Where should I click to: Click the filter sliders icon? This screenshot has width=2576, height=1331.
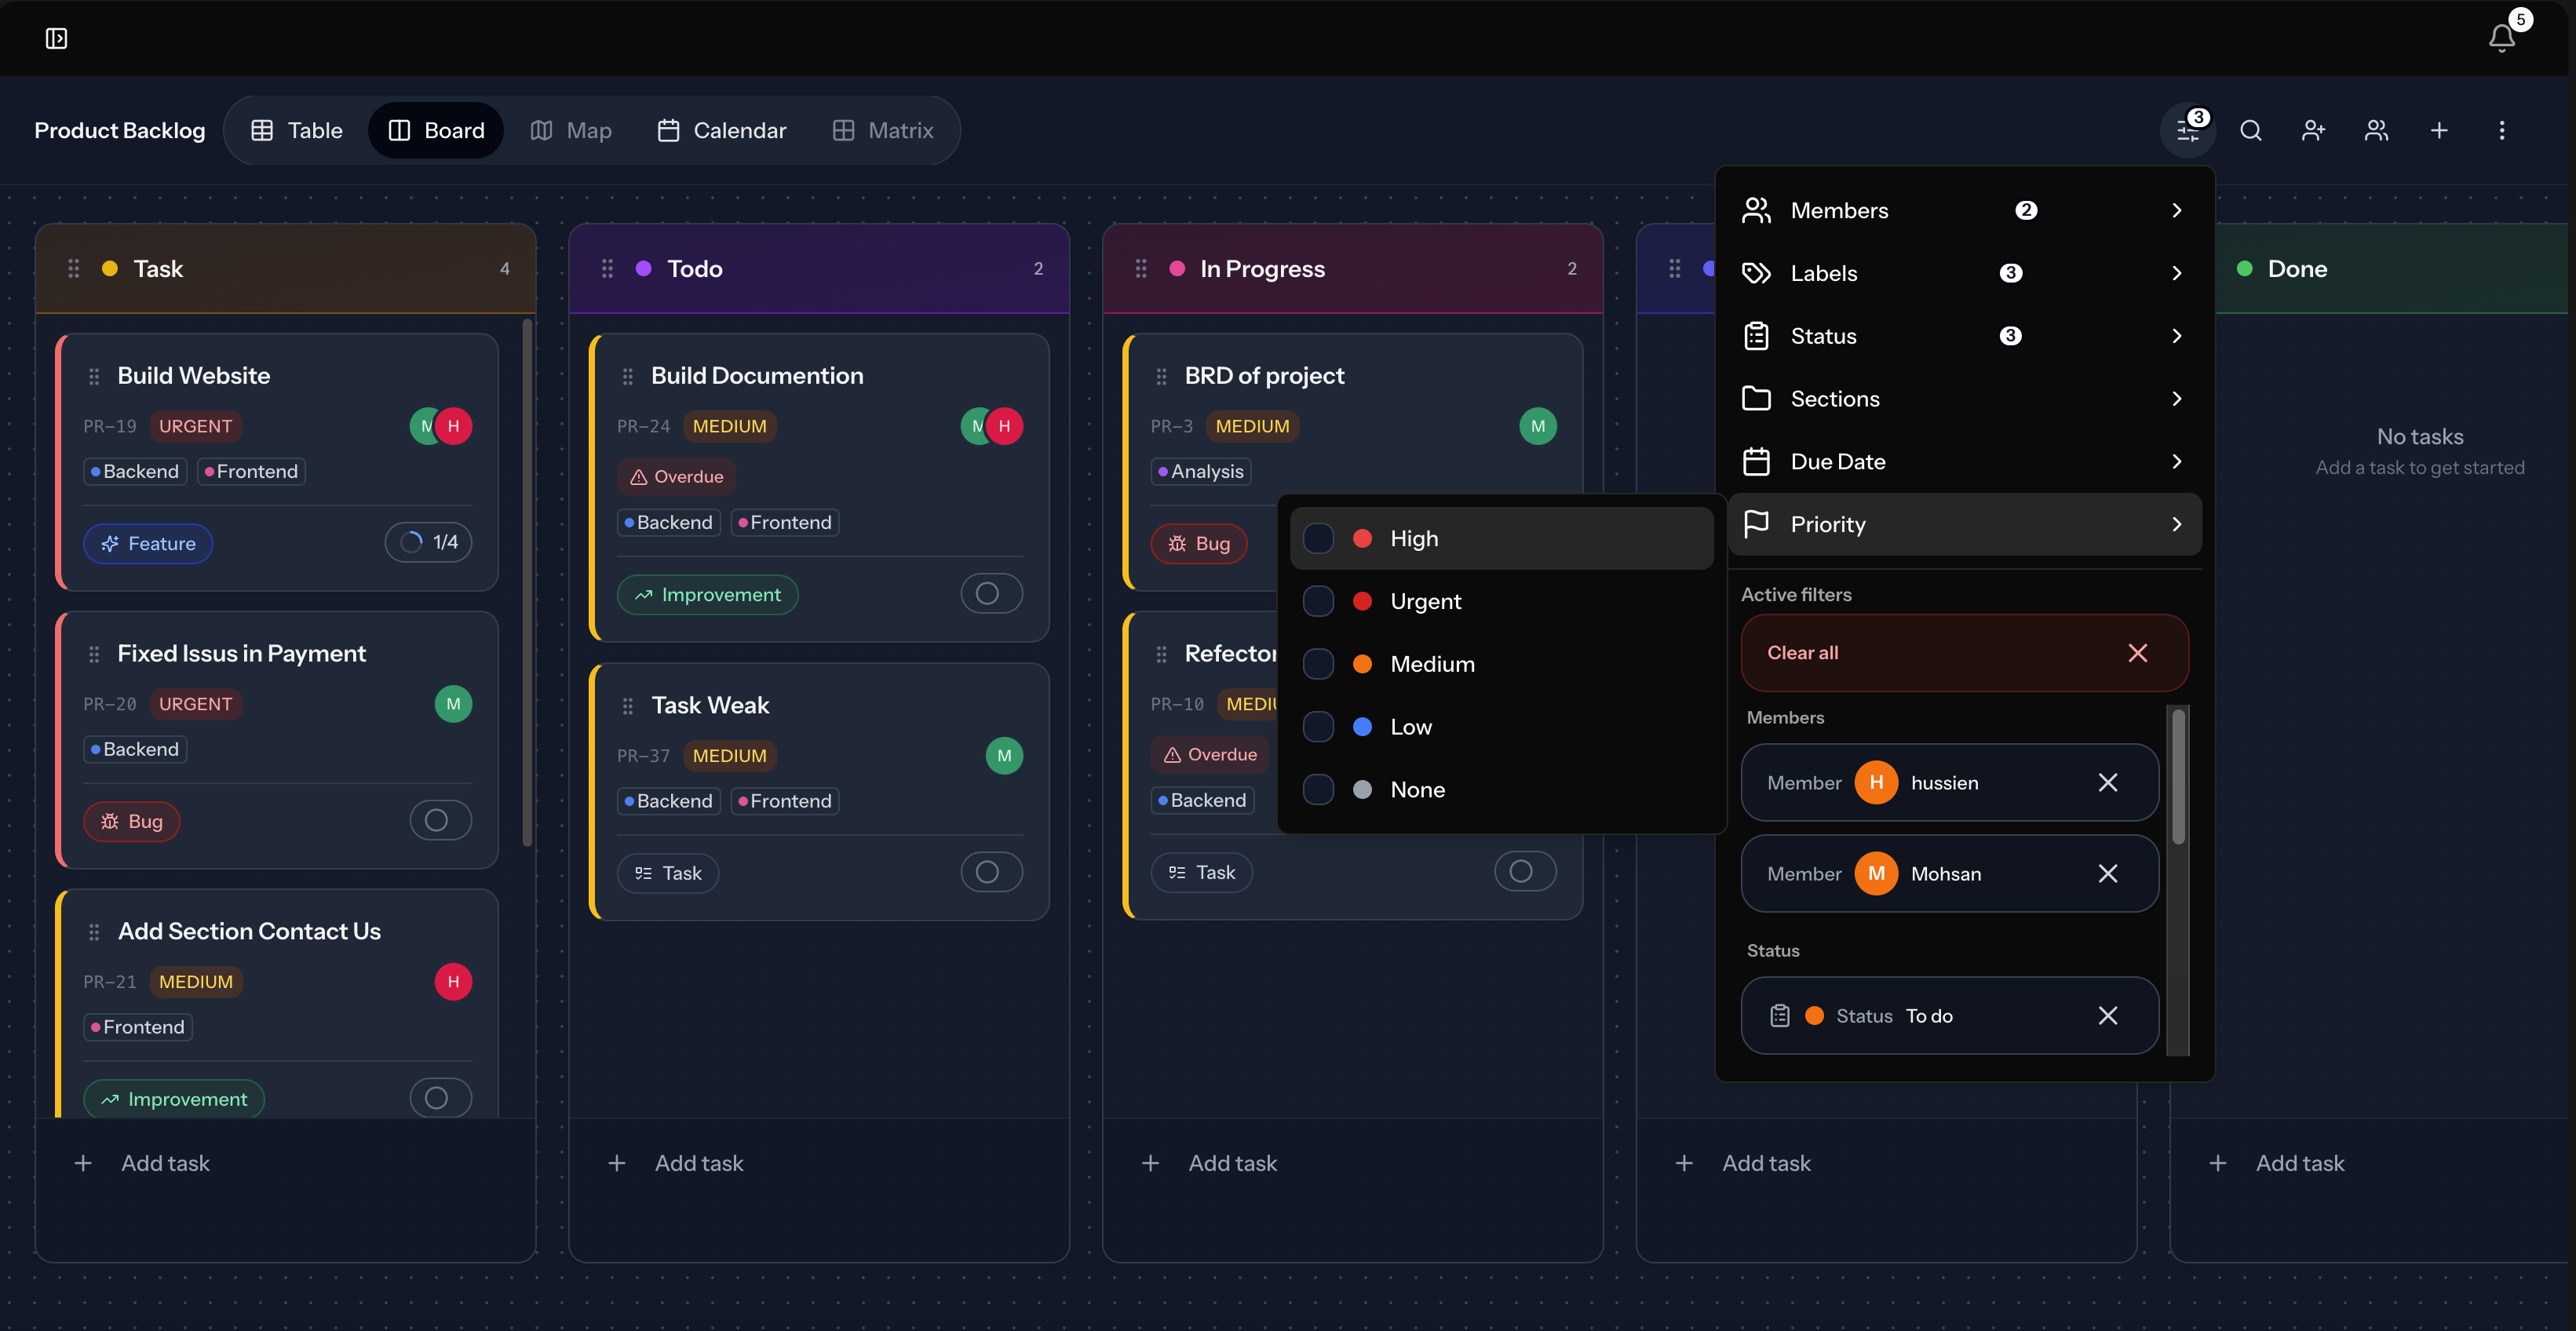(2187, 131)
